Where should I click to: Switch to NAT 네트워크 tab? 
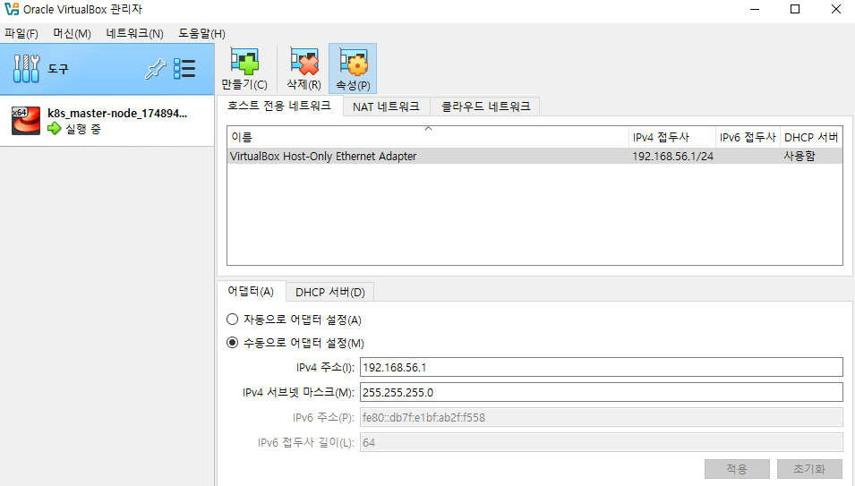click(x=386, y=107)
